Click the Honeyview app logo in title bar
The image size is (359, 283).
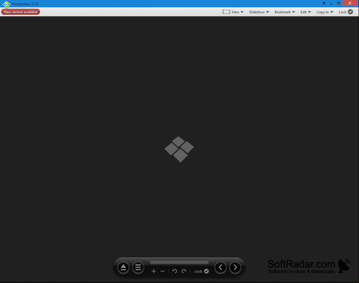(6, 4)
